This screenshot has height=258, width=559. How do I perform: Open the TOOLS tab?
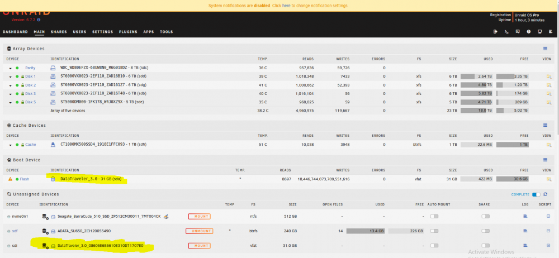point(166,32)
